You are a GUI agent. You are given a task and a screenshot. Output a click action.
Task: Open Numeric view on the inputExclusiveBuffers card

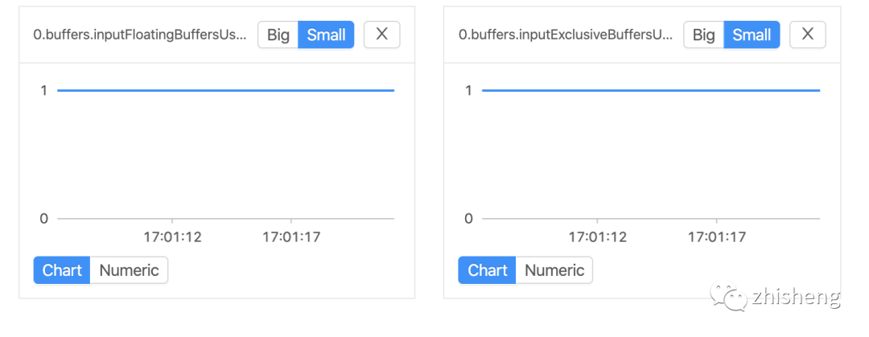(x=554, y=270)
